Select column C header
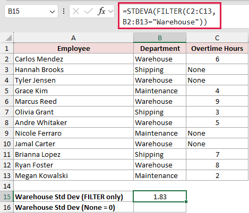This screenshot has width=249, height=213. pos(217,38)
